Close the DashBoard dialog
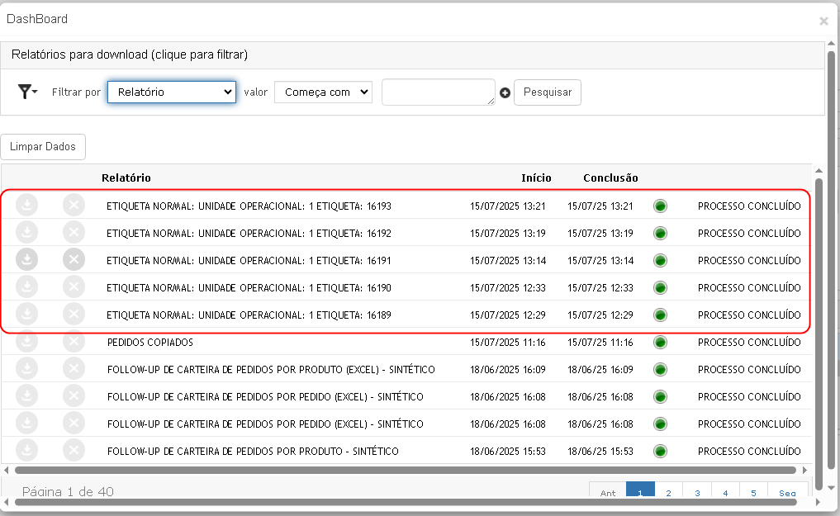Image resolution: width=840 pixels, height=516 pixels. point(823,21)
